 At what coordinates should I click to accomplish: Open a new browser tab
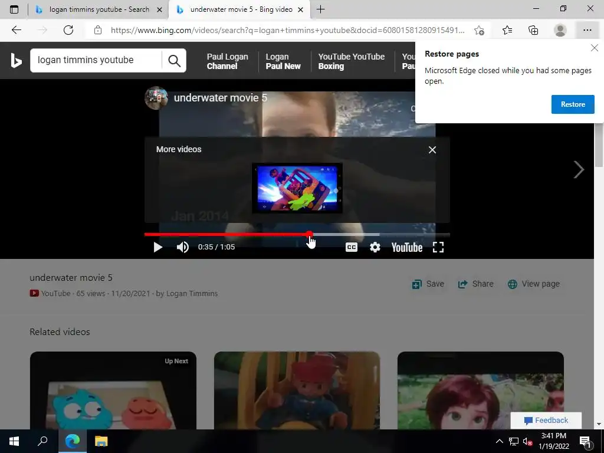[320, 9]
